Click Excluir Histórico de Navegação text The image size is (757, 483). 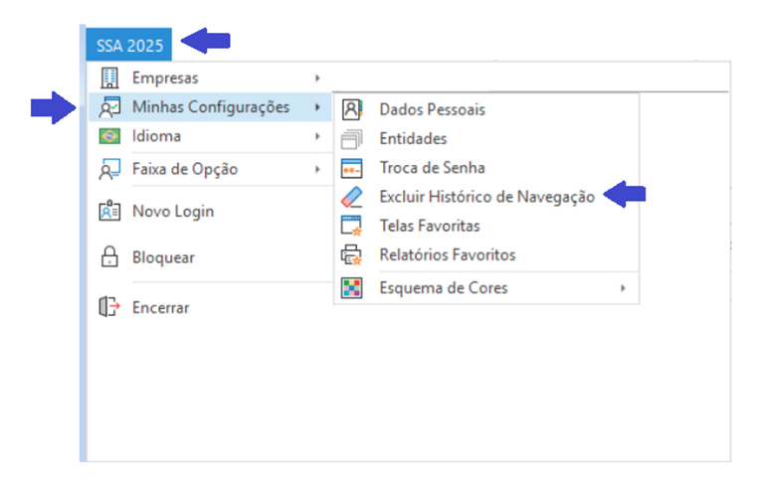[x=486, y=197]
